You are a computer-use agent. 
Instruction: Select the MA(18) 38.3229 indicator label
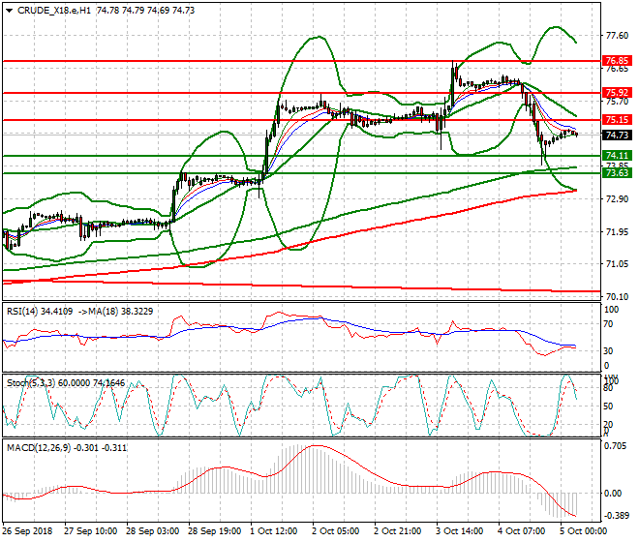[x=121, y=312]
